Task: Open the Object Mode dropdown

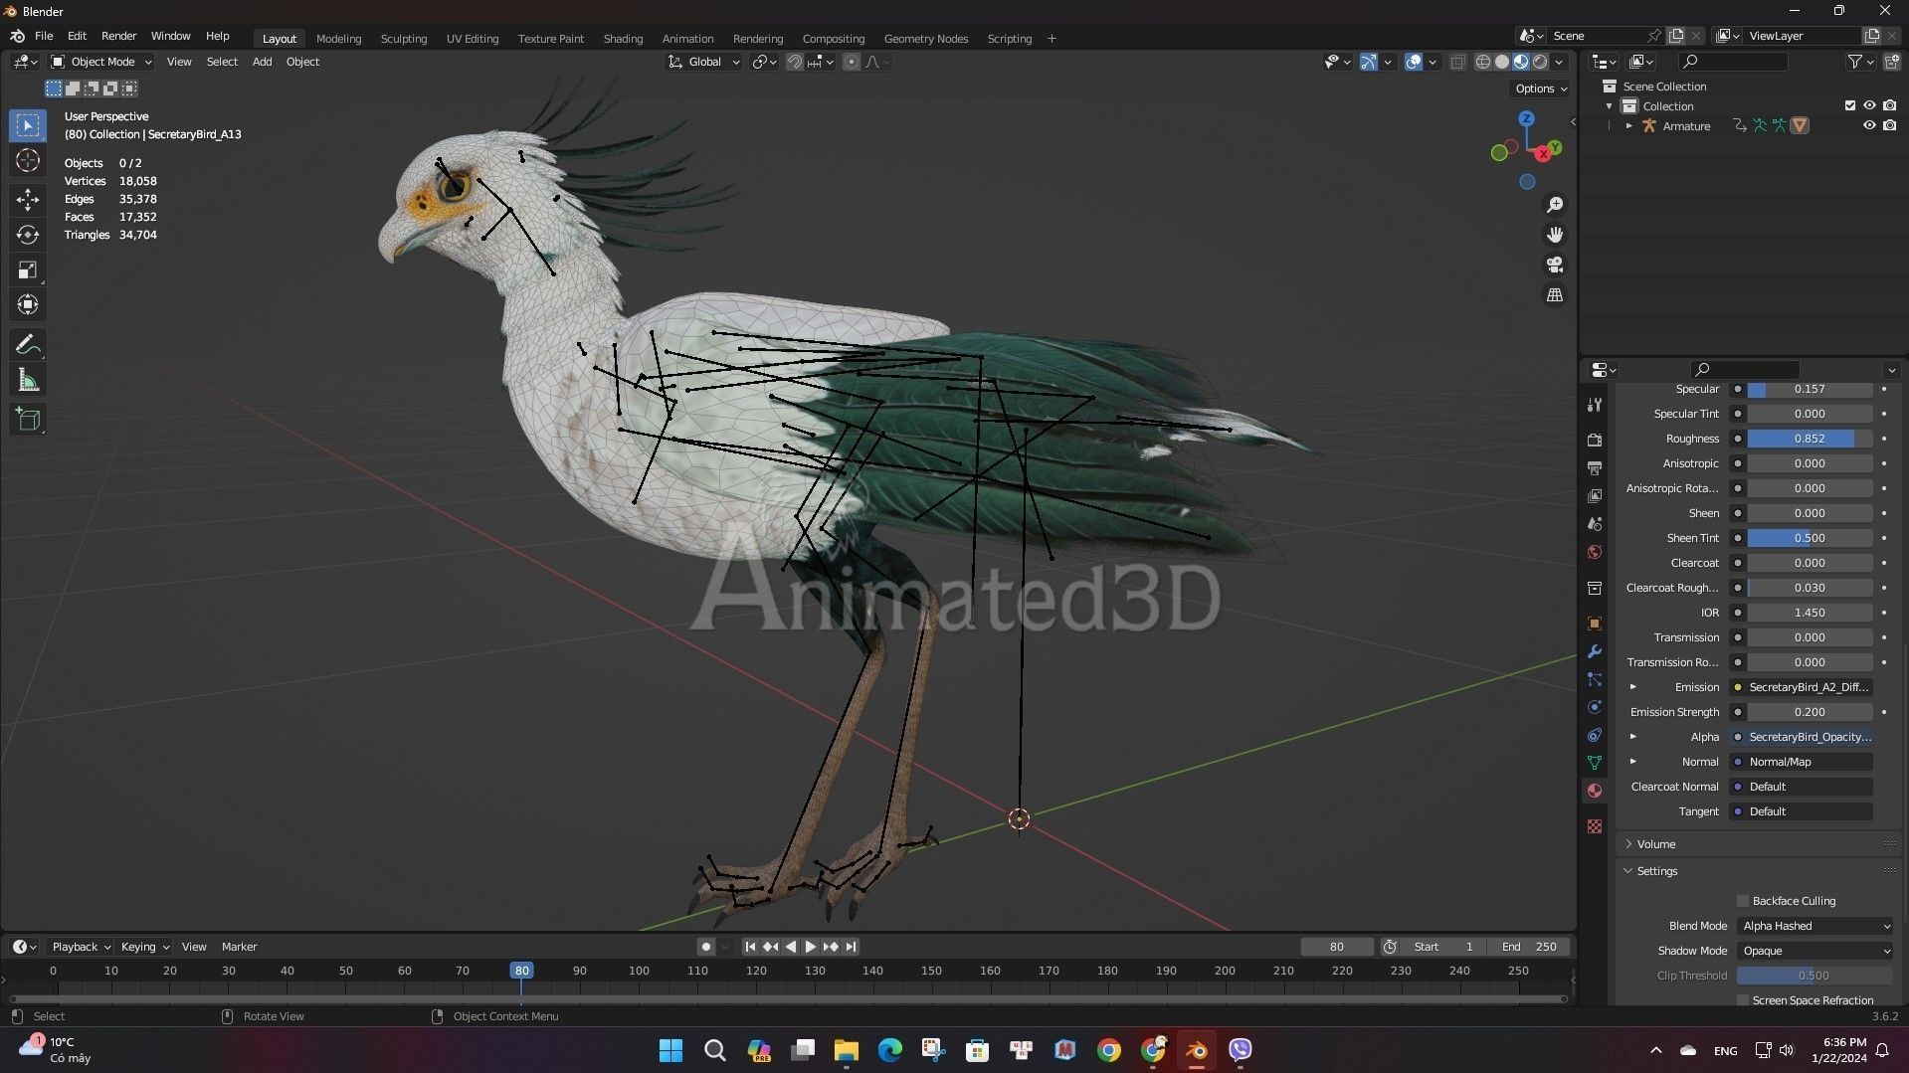Action: coord(101,62)
